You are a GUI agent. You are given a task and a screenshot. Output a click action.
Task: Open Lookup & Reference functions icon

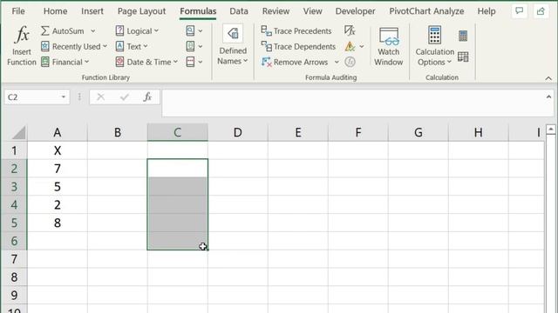[190, 31]
